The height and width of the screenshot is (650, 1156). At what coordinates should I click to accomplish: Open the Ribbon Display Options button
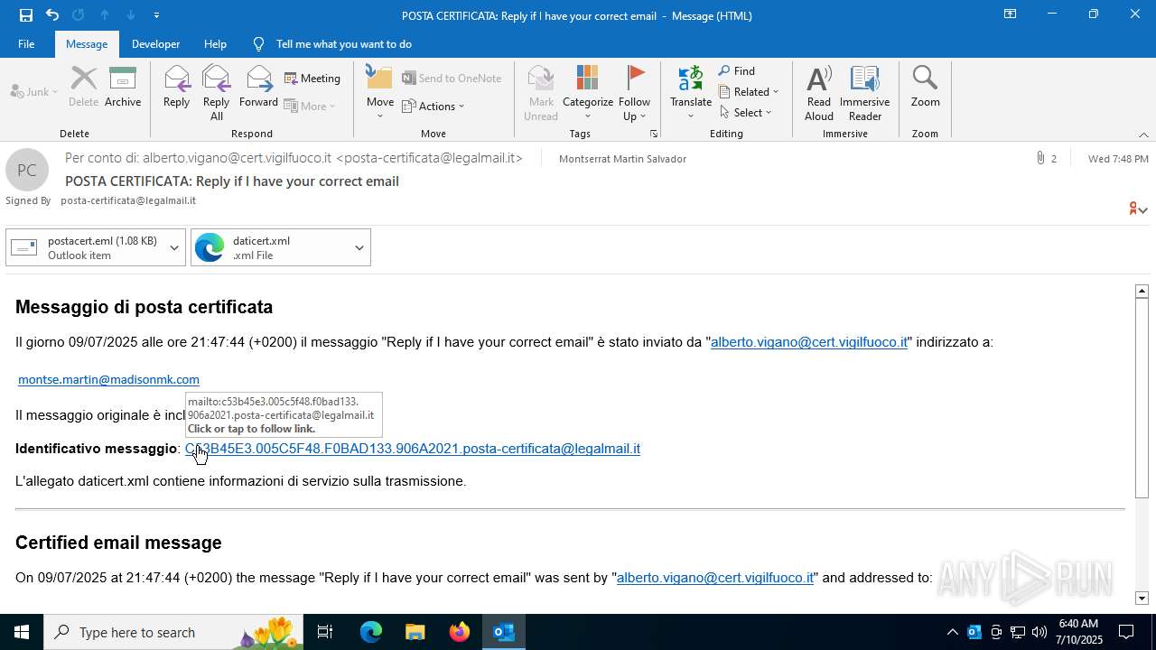click(1010, 14)
